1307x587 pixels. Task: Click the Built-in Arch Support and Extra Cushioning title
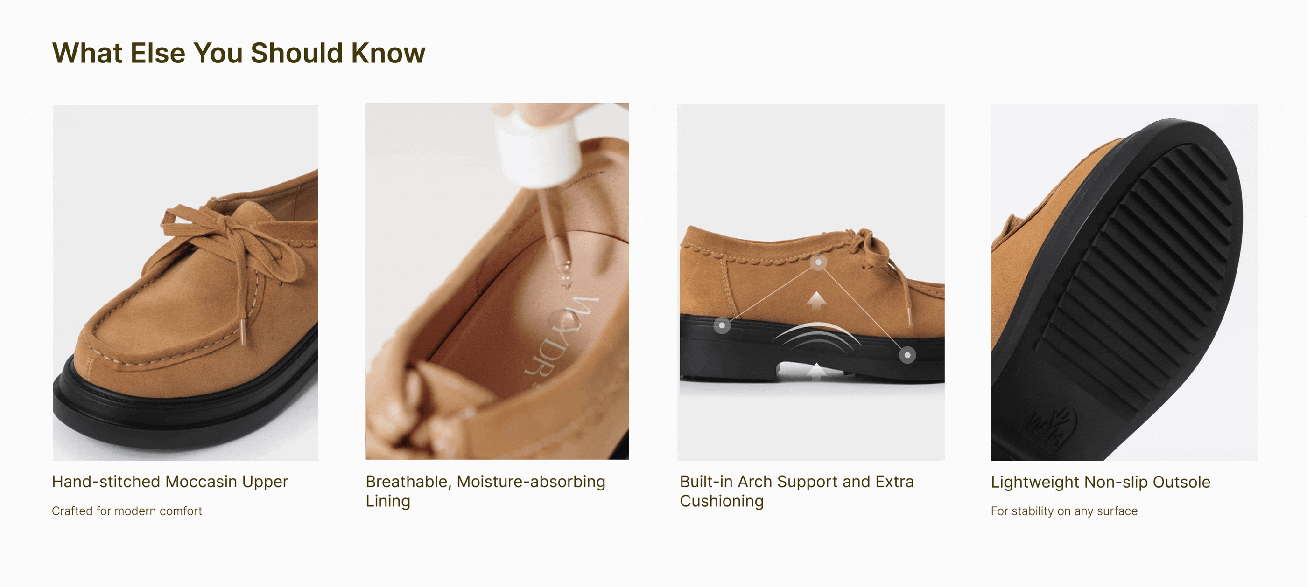click(797, 490)
